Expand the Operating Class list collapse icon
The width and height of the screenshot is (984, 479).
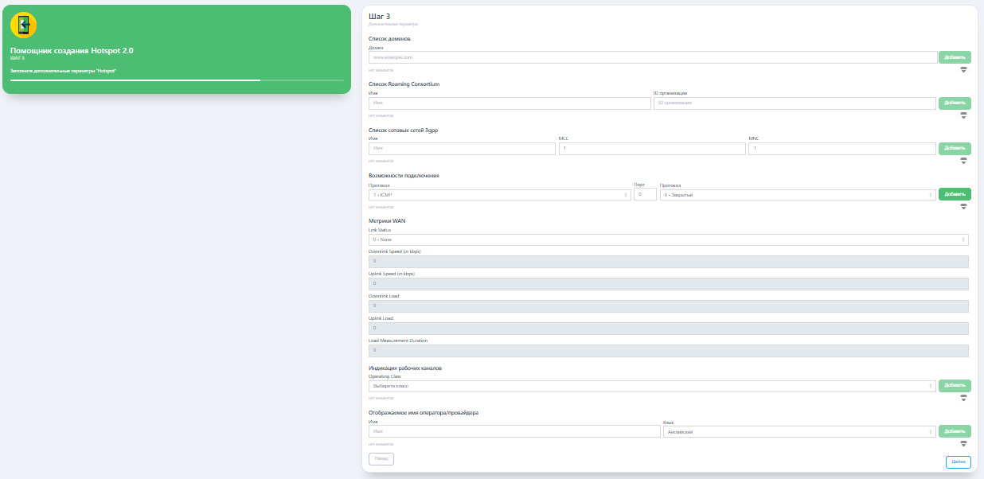pos(963,398)
